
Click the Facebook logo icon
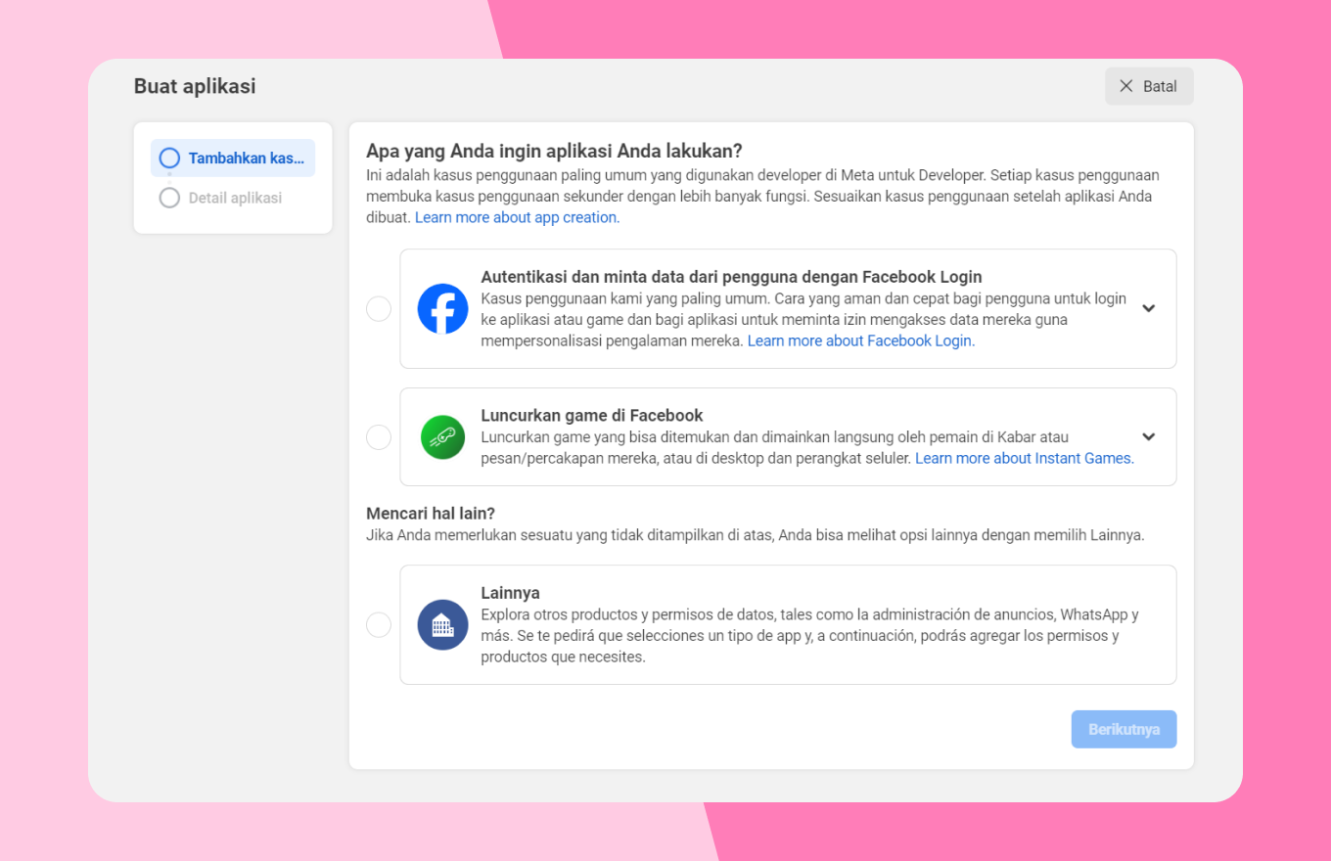(442, 309)
